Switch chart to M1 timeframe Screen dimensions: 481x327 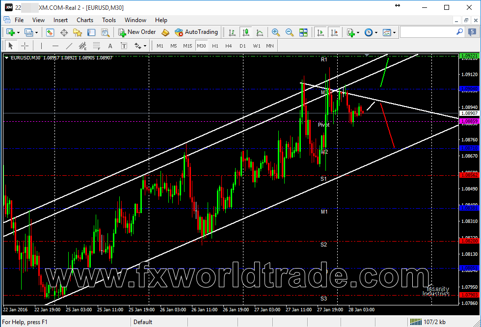pyautogui.click(x=160, y=46)
